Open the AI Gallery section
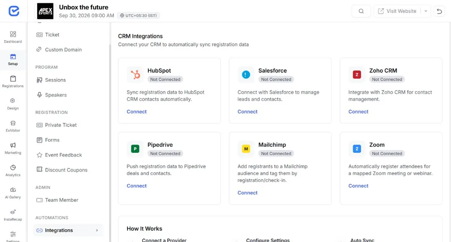 pyautogui.click(x=13, y=193)
